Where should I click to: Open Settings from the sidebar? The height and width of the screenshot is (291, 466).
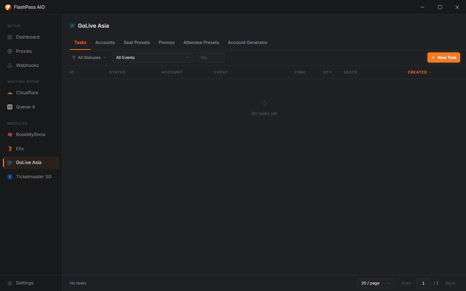(31, 283)
